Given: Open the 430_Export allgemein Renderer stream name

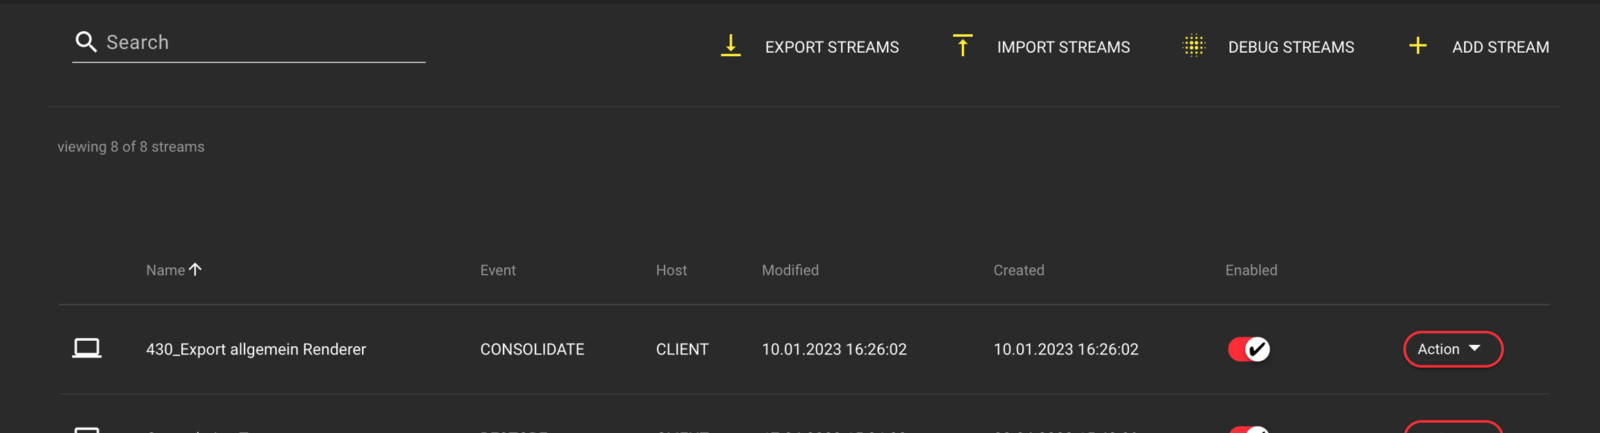Looking at the screenshot, I should pos(256,349).
